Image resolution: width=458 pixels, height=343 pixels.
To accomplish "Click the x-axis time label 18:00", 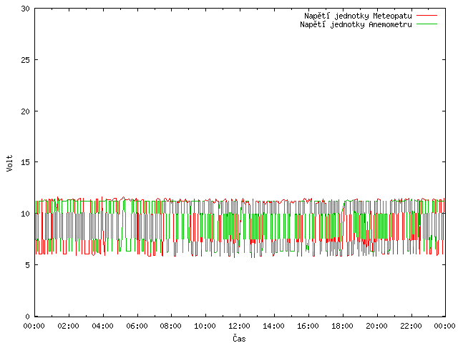I will coord(342,326).
